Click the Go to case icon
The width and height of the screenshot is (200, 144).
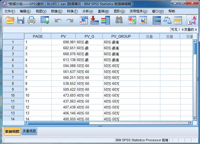(84, 20)
